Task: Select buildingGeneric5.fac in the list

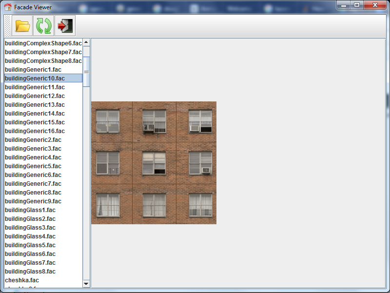Action: [x=43, y=166]
